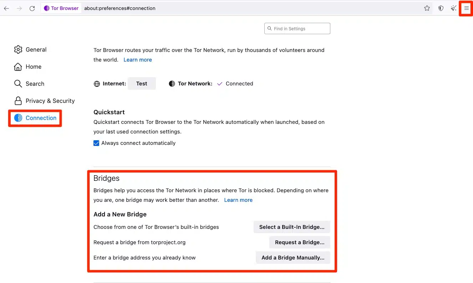The width and height of the screenshot is (473, 283).
Task: Click the Search magnifier icon in sidebar
Action: pos(18,84)
